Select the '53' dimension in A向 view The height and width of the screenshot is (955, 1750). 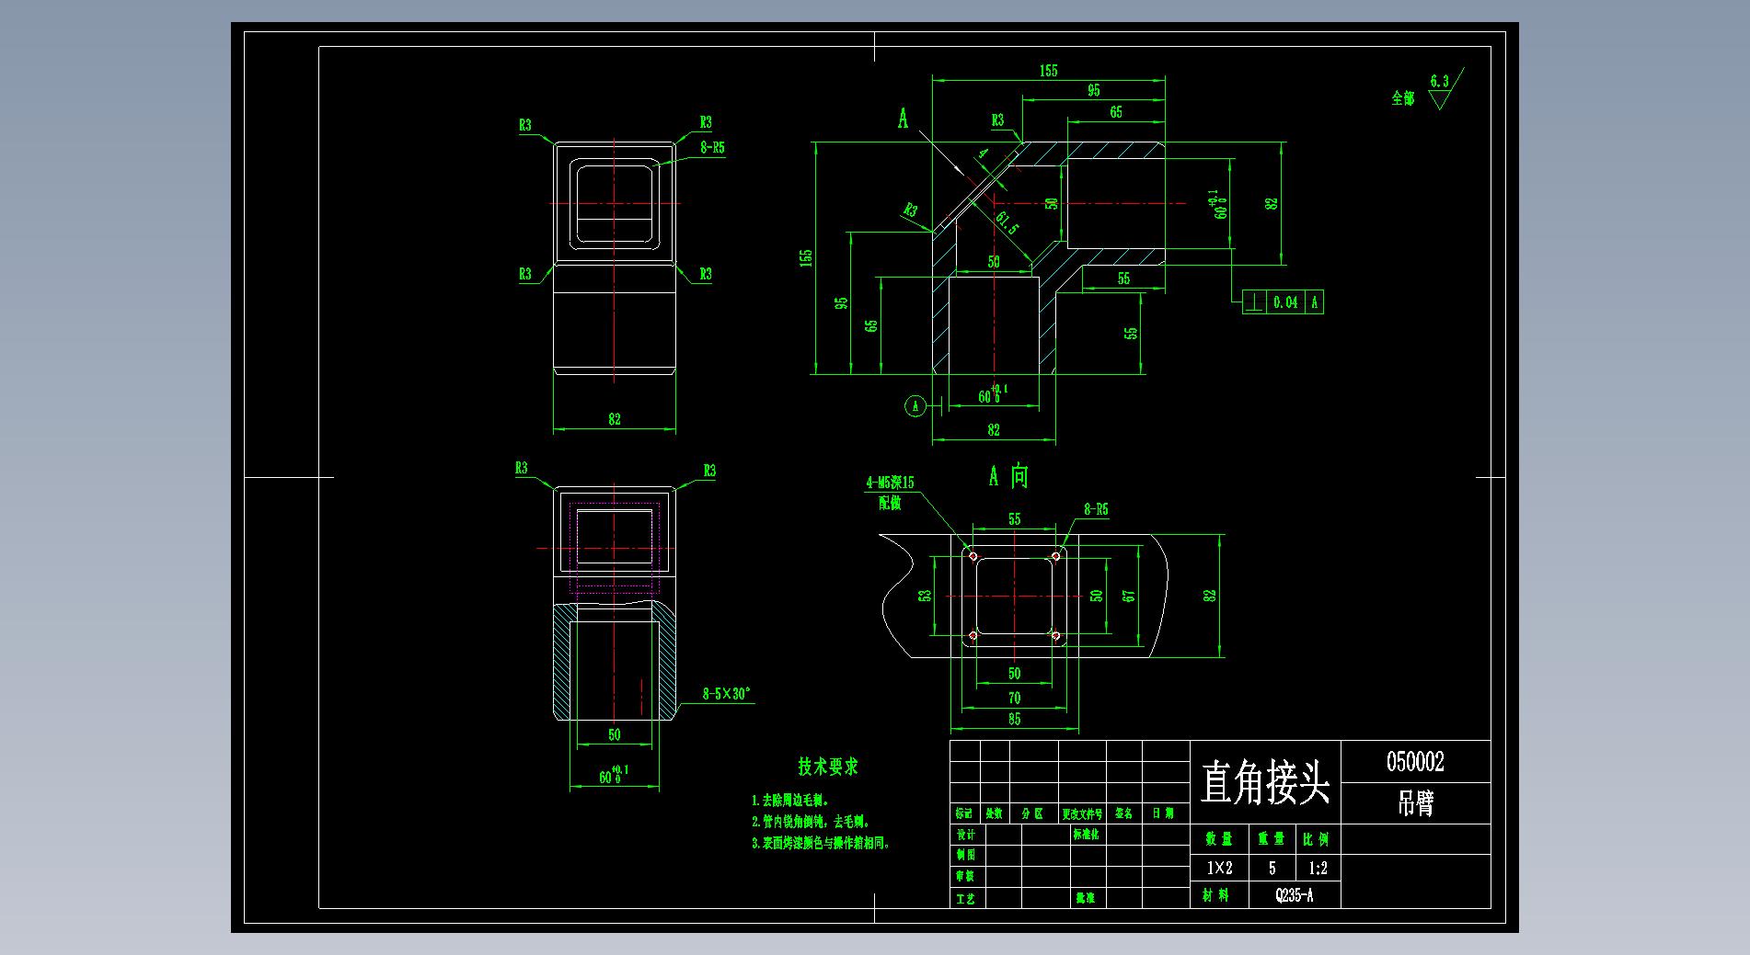pos(926,596)
